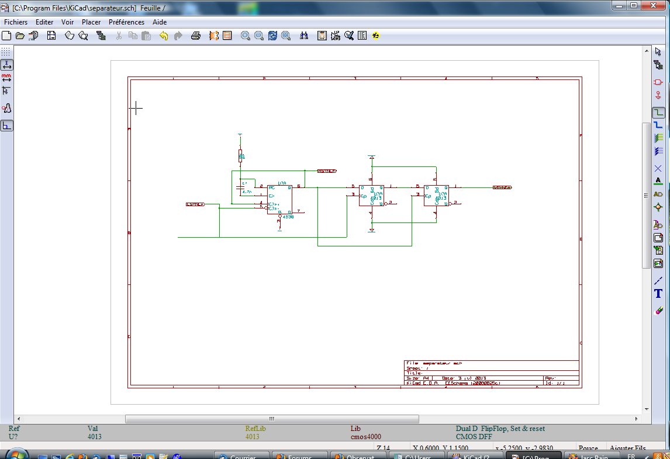Viewport: 670px width, 459px height.
Task: Toggle hidden pins display
Action: pyautogui.click(x=6, y=108)
